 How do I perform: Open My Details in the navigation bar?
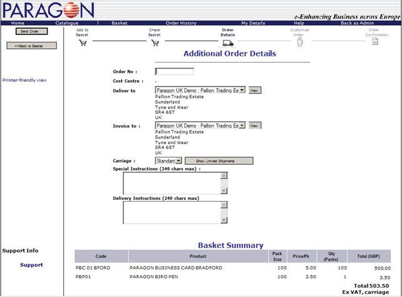[253, 23]
